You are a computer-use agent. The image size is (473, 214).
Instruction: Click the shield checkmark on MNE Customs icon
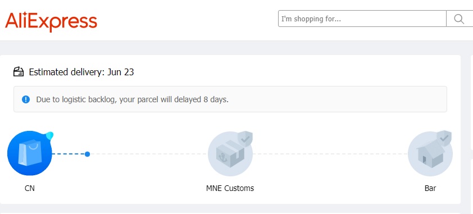[x=245, y=139]
